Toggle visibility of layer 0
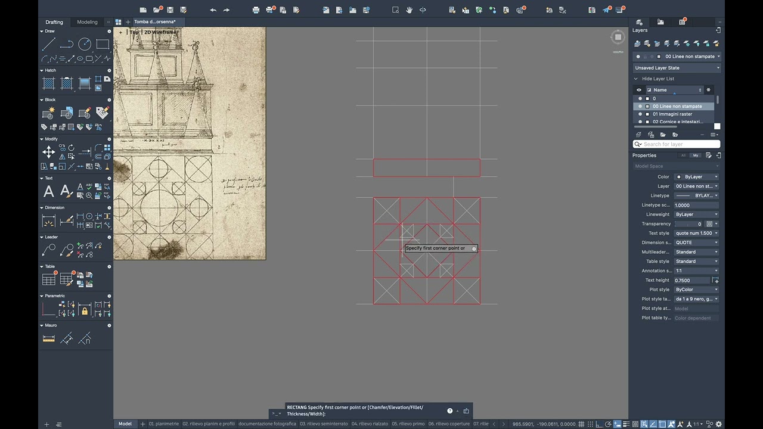Screen dimensions: 763x429 tap(640, 98)
